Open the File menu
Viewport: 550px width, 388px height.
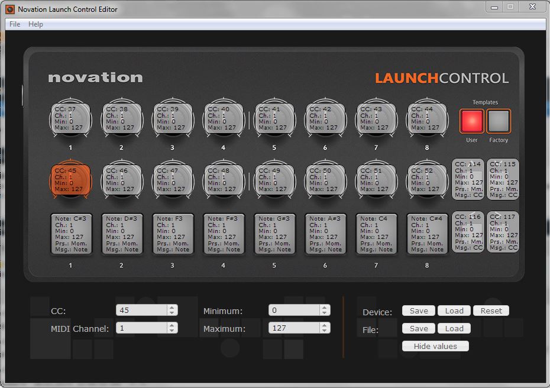coord(15,24)
